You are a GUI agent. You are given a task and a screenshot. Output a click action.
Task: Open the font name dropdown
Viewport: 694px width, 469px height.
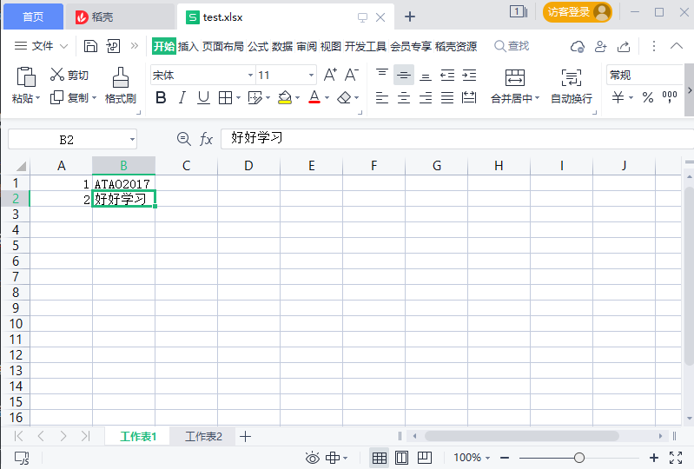[250, 76]
